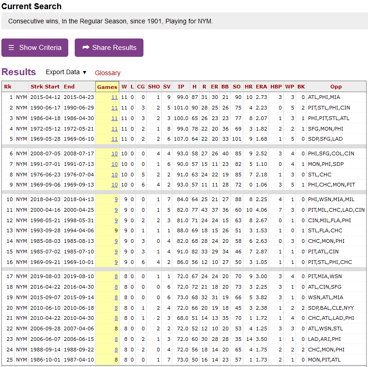Select opponents cell 'STL,CHC'
The height and width of the screenshot is (367, 368).
[319, 175]
